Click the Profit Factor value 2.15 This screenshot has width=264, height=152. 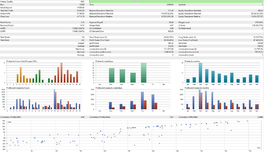82,22
